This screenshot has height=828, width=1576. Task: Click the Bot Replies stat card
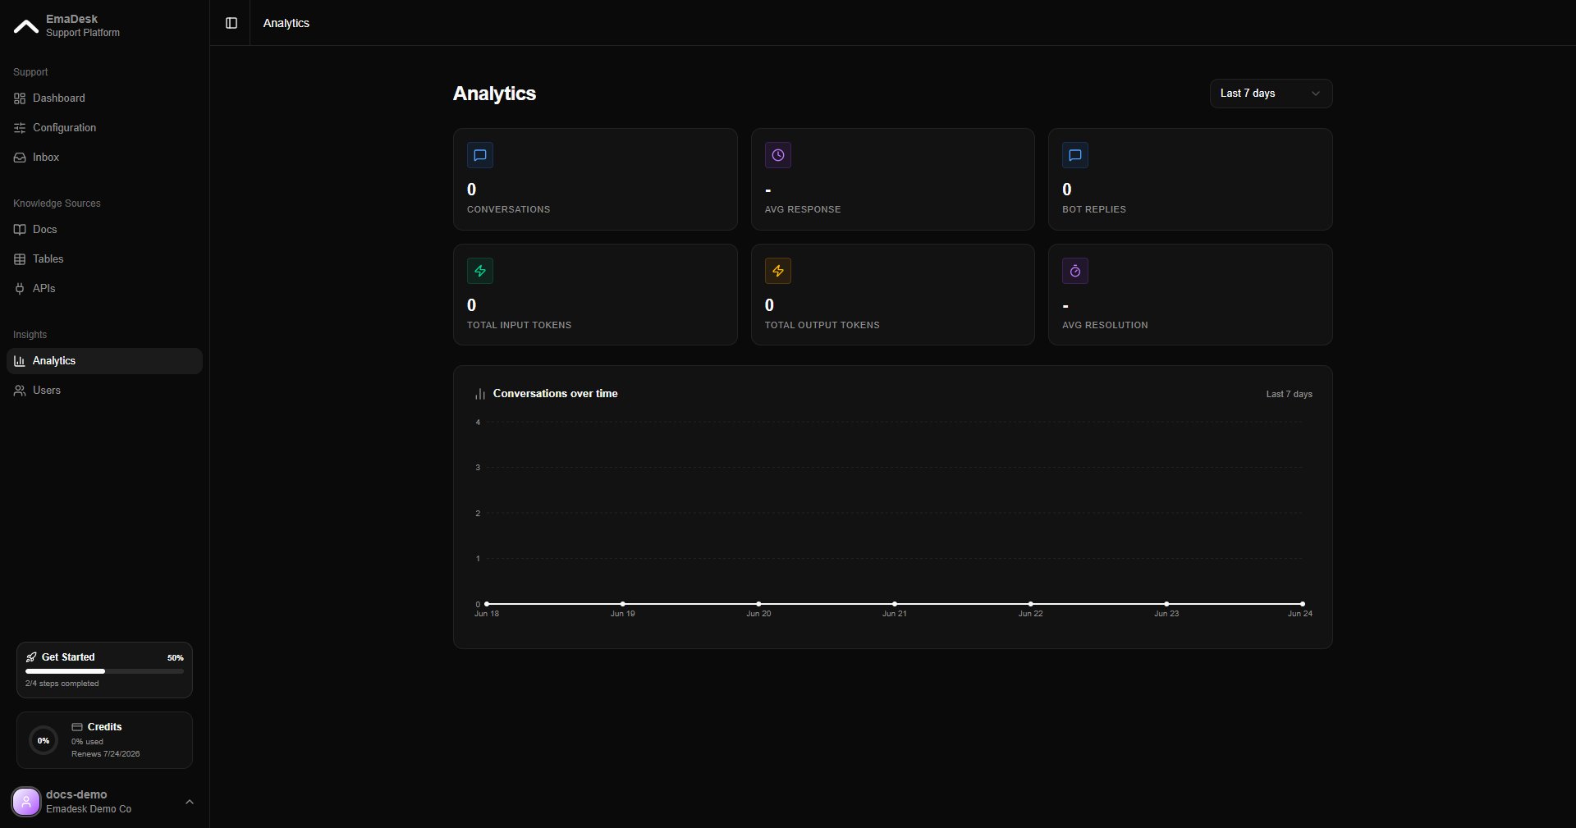click(1190, 179)
